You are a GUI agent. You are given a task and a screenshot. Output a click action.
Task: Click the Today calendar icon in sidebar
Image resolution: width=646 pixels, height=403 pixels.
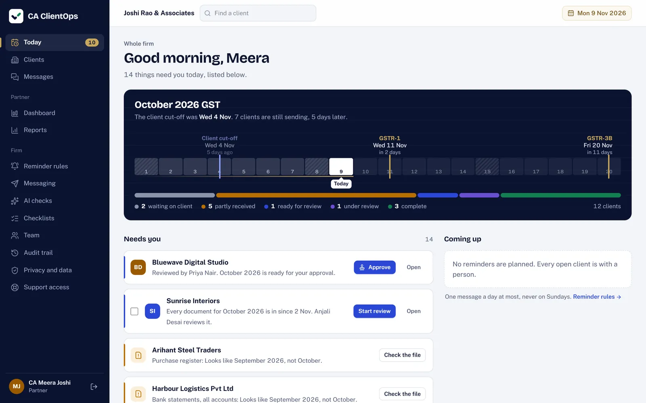coord(15,42)
